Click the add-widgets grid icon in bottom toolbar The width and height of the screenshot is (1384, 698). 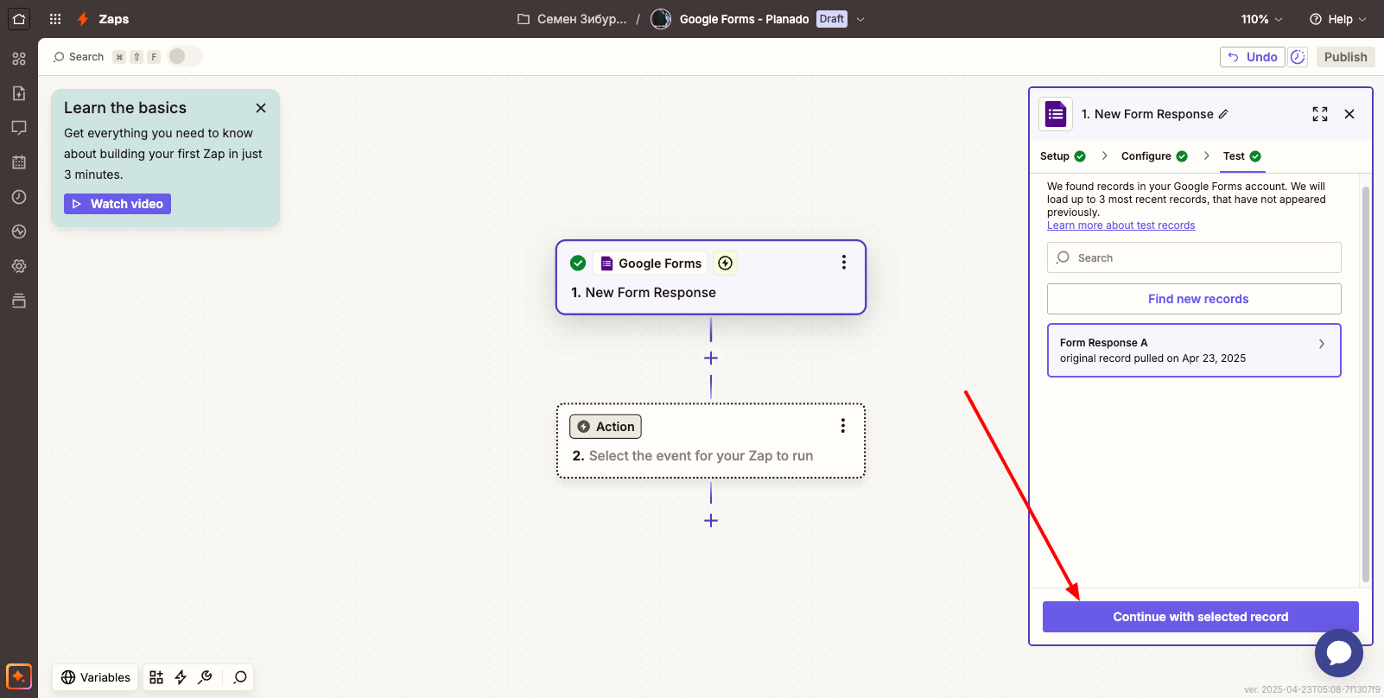(x=156, y=677)
